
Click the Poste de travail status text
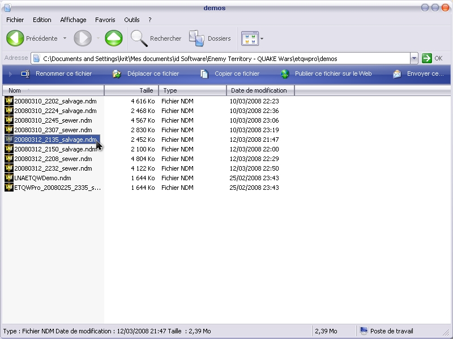pyautogui.click(x=391, y=331)
